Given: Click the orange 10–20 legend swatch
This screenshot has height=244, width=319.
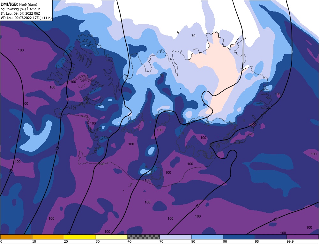Looking at the screenshot, I should coord(48,237).
